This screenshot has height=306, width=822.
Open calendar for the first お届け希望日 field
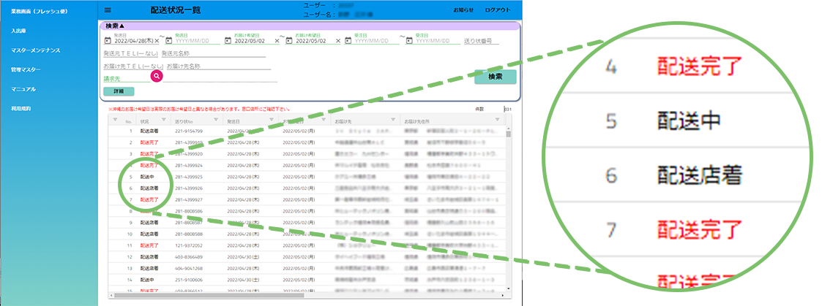(x=228, y=40)
